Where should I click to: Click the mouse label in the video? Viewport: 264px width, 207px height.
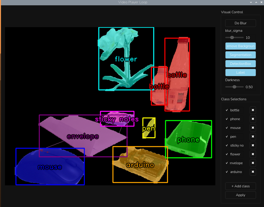click(x=50, y=167)
